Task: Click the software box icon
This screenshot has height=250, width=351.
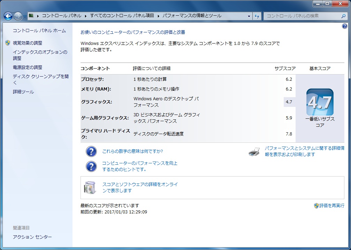Action: point(90,187)
